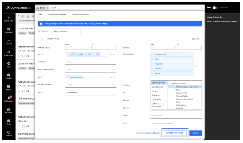Remove the Advice document type tag
This screenshot has width=243, height=143.
click(153, 73)
